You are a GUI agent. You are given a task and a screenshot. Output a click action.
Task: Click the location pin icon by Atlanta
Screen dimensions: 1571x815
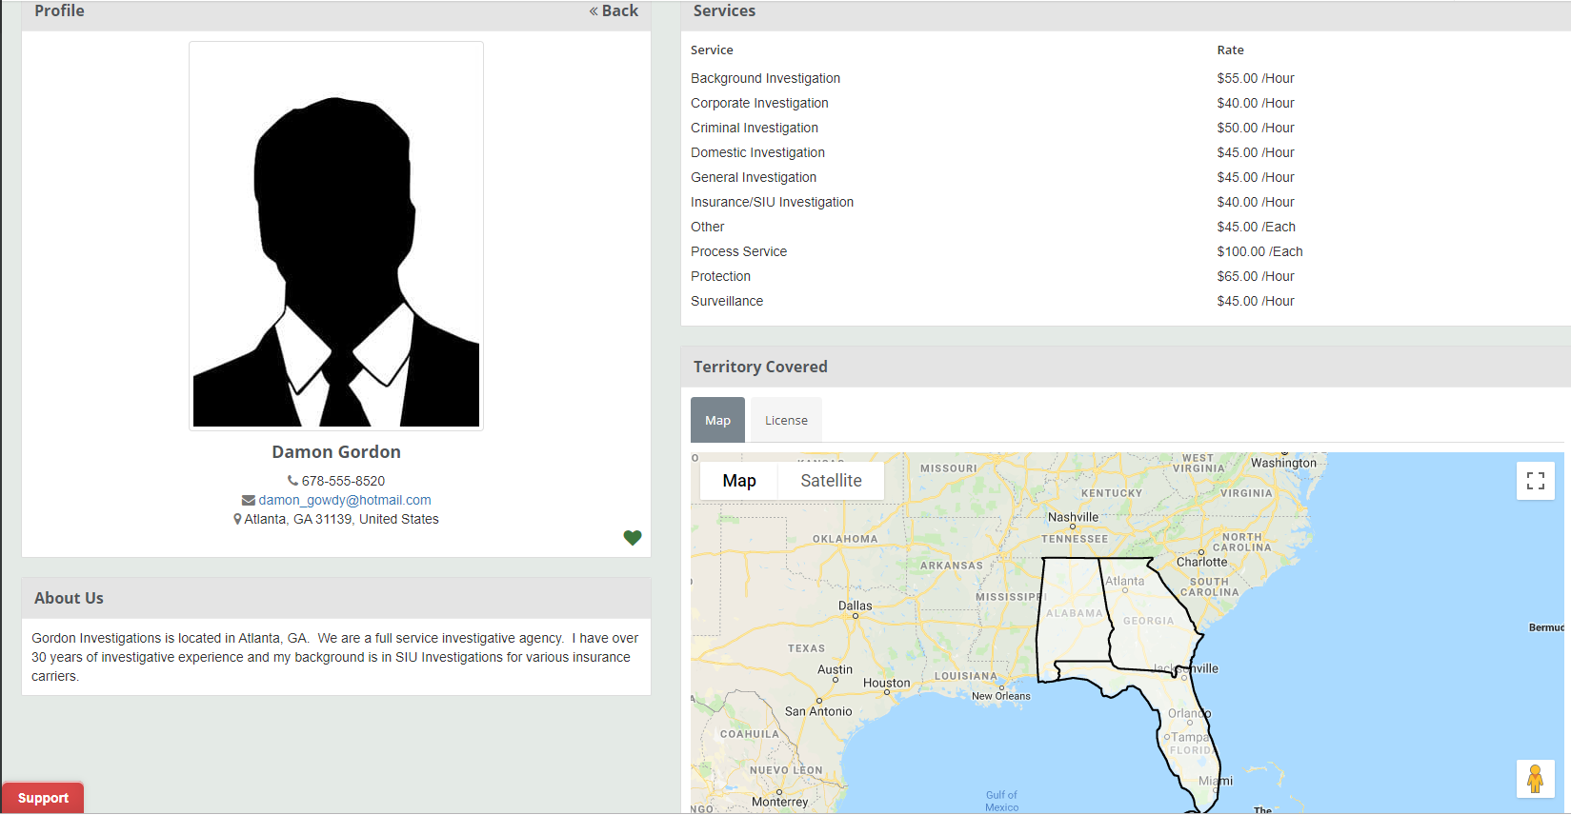tap(237, 519)
